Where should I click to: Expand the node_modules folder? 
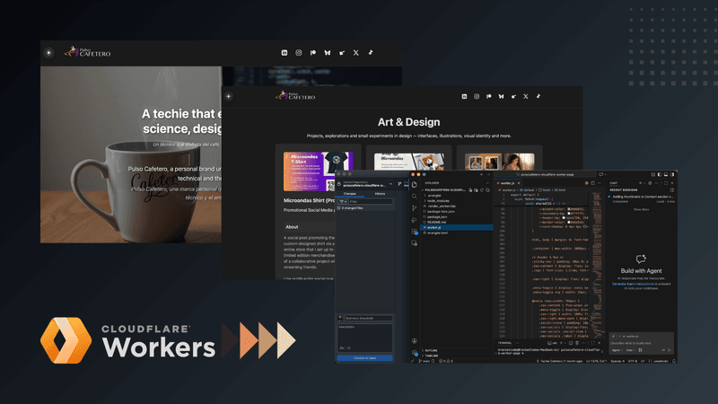coord(438,200)
